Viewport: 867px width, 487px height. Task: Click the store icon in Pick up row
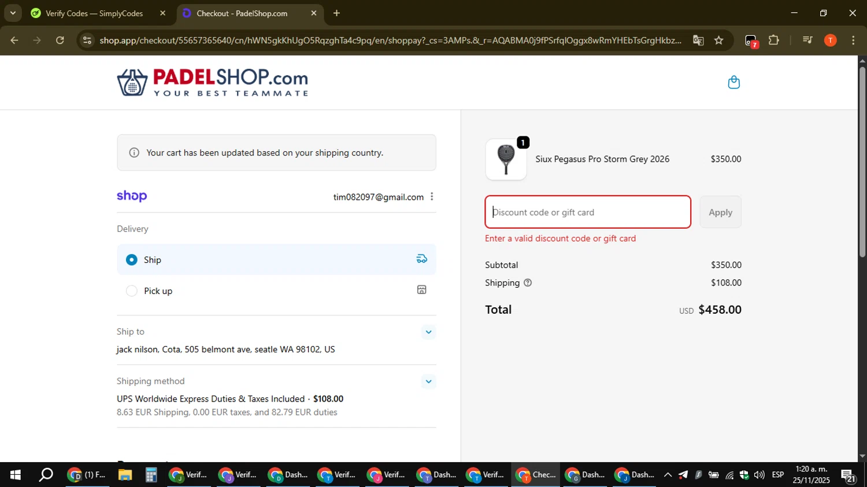(422, 290)
